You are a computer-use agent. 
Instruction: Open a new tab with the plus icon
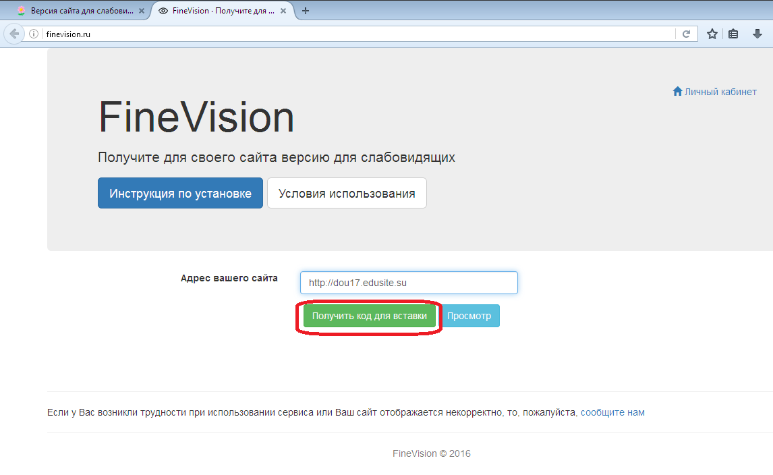[306, 11]
